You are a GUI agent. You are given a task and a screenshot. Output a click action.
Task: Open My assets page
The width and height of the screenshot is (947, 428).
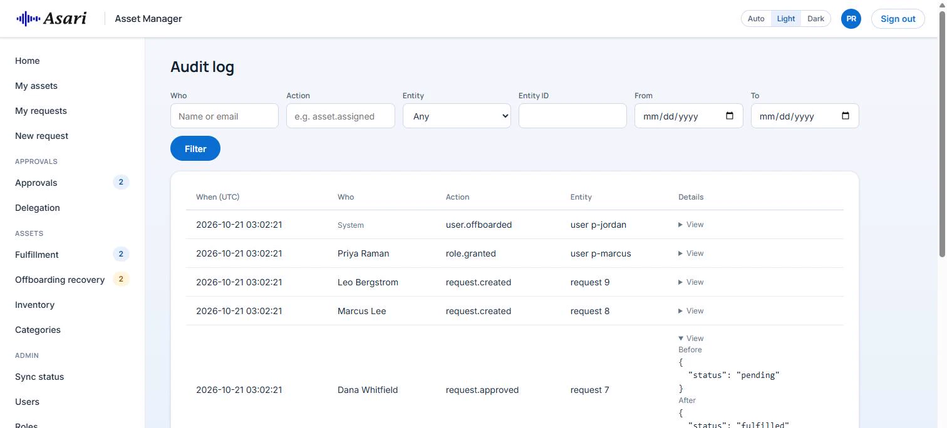pyautogui.click(x=36, y=86)
